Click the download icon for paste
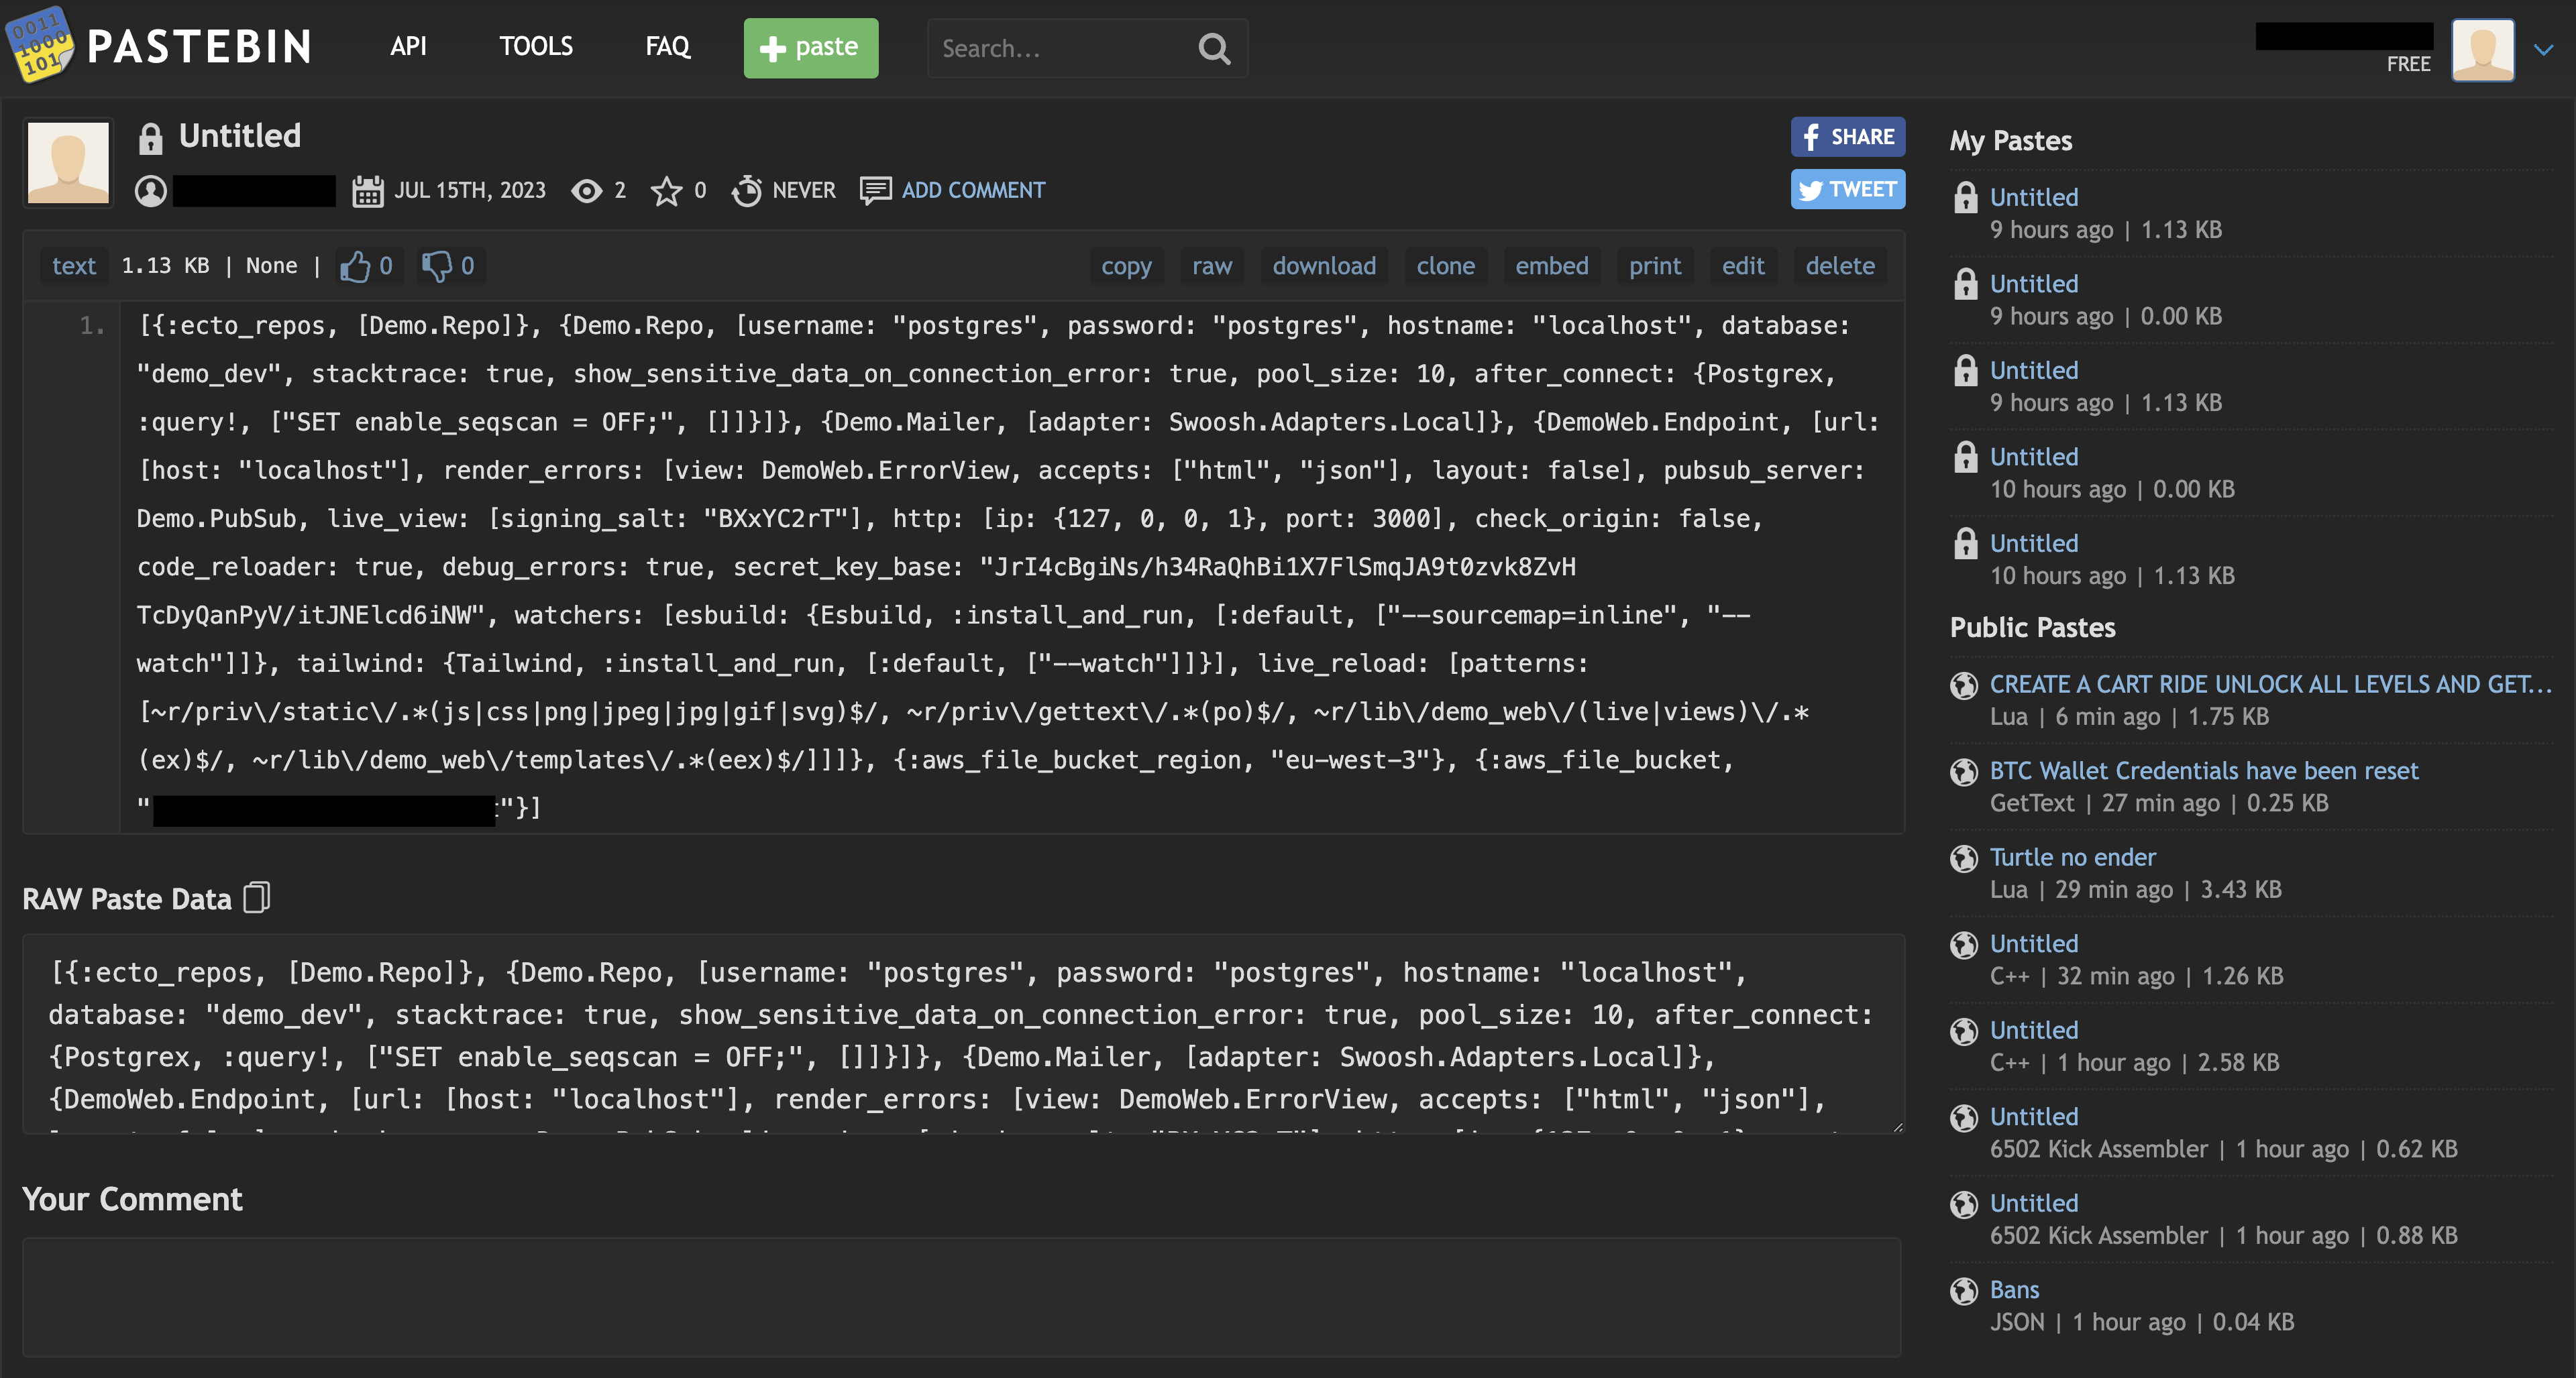 [x=1326, y=264]
